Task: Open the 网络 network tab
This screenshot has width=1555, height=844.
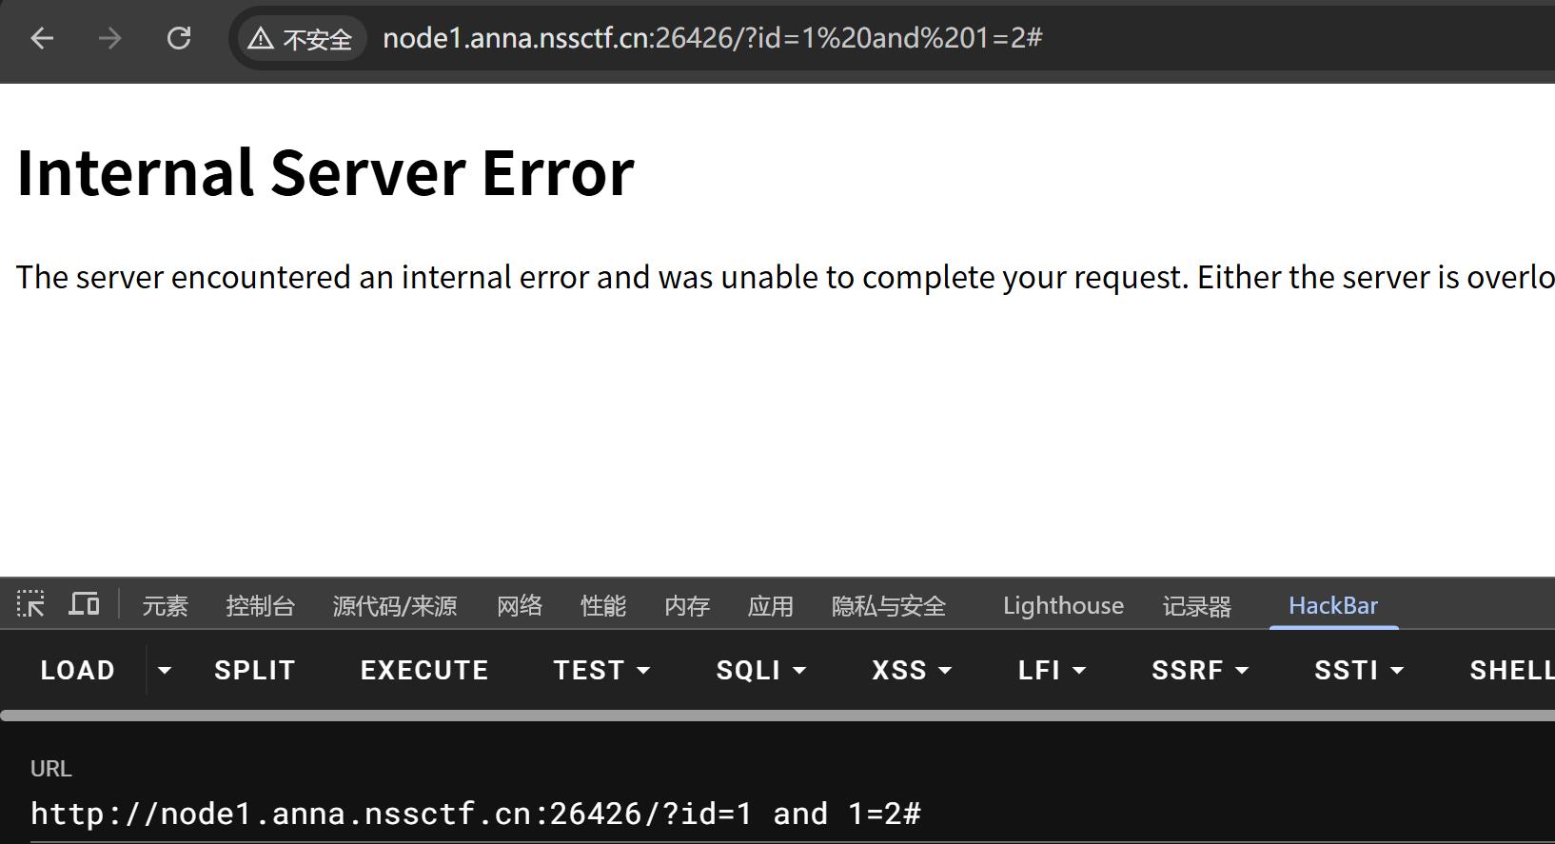Action: pyautogui.click(x=520, y=605)
